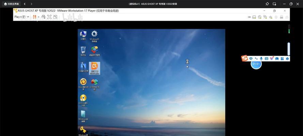Image resolution: width=303 pixels, height=136 pixels.
Task: Toggle punctuation mode on Sogou bar
Action: click(x=256, y=58)
